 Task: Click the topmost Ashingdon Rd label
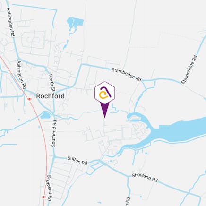click(x=11, y=22)
